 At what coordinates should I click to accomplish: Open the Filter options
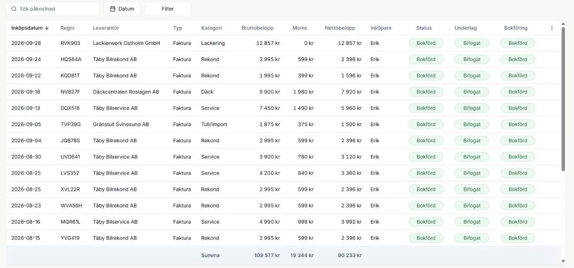[x=167, y=9]
